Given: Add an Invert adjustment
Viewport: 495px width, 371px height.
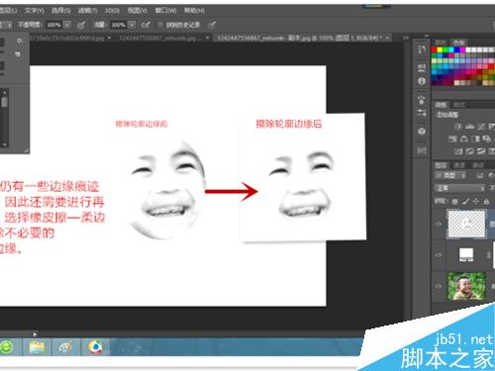Looking at the screenshot, I should [x=458, y=151].
